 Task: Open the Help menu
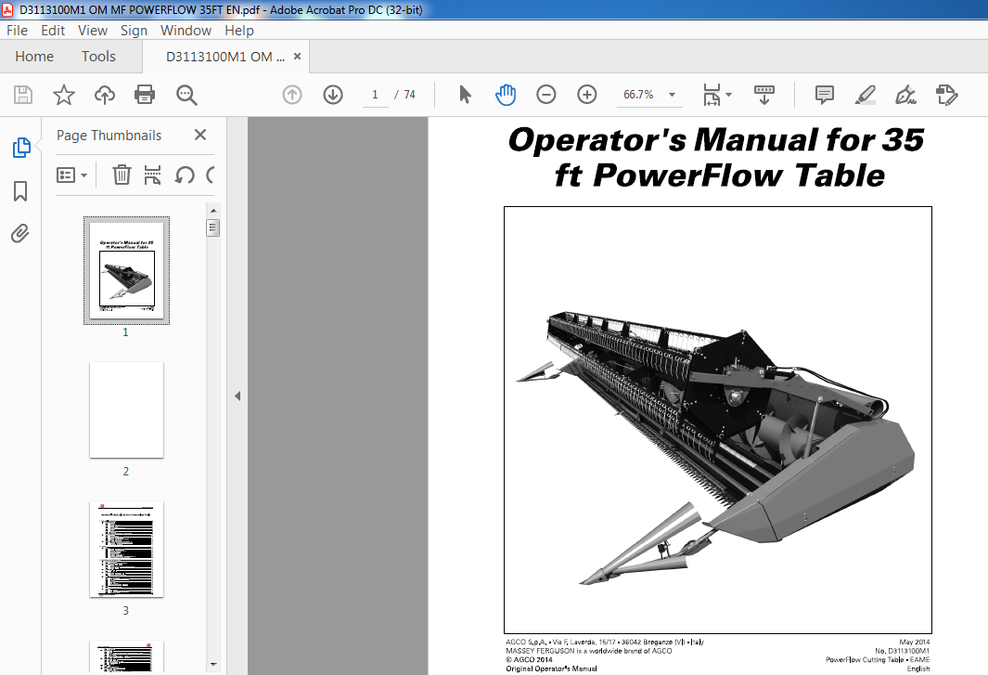tap(238, 31)
